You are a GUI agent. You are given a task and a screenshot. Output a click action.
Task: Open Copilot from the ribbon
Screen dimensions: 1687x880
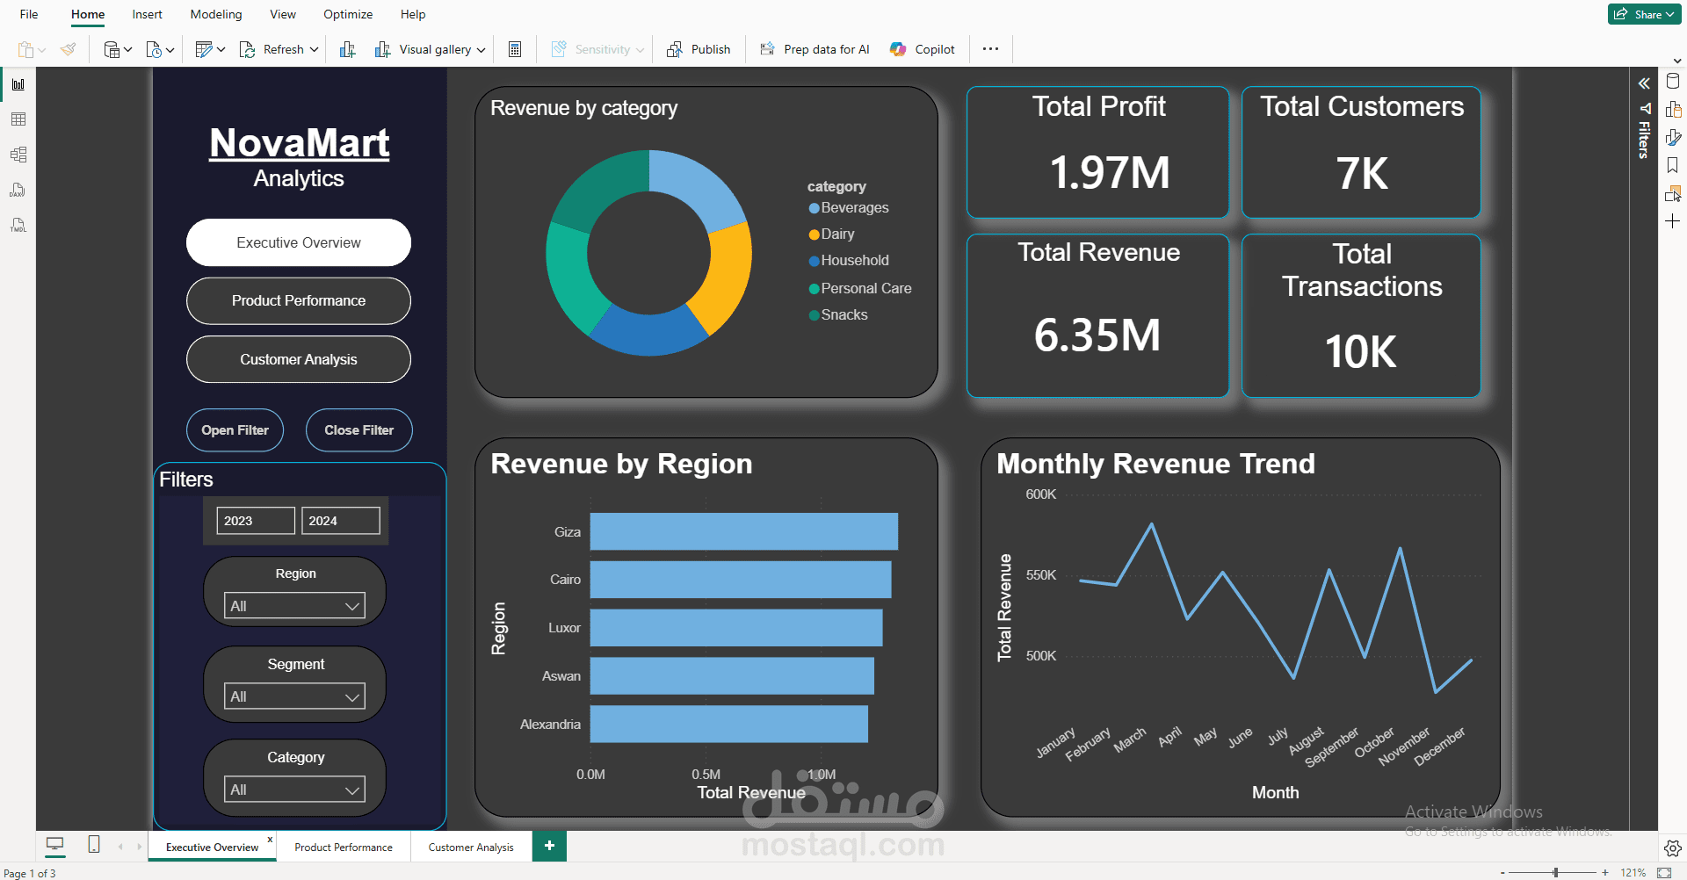[x=922, y=49]
